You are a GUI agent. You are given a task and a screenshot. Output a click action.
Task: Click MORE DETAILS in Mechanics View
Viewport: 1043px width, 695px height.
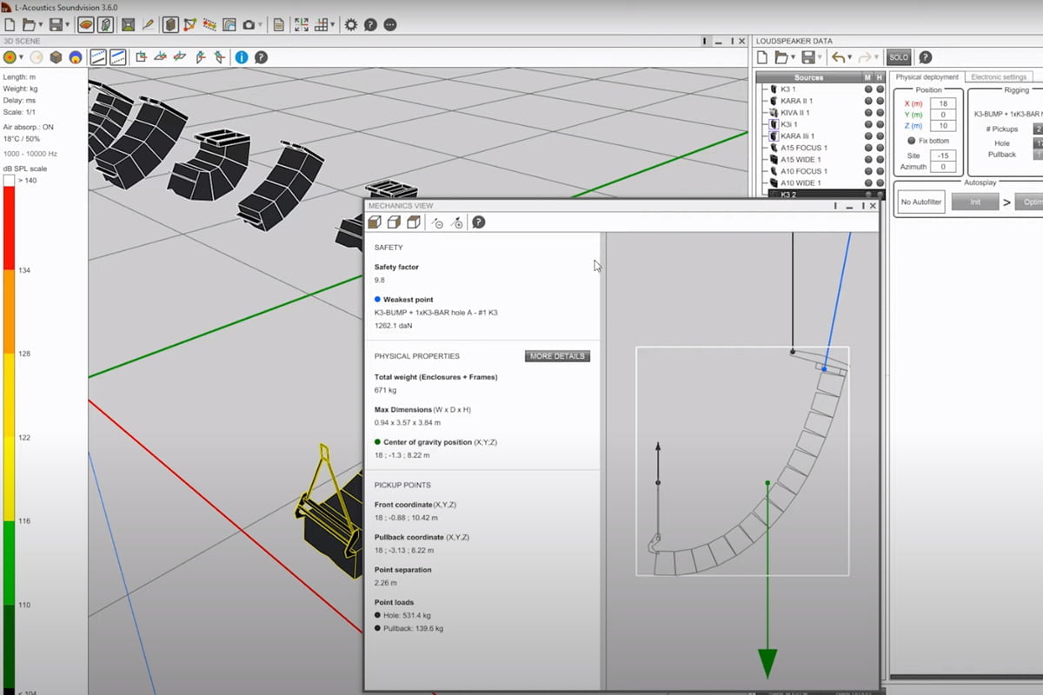pos(557,356)
